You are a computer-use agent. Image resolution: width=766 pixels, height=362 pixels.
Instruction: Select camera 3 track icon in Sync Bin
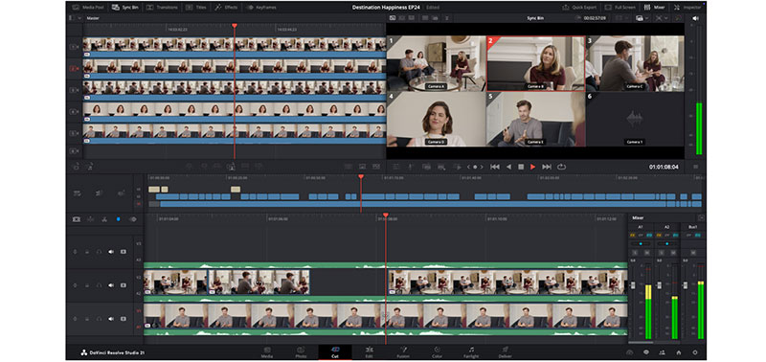coord(75,90)
